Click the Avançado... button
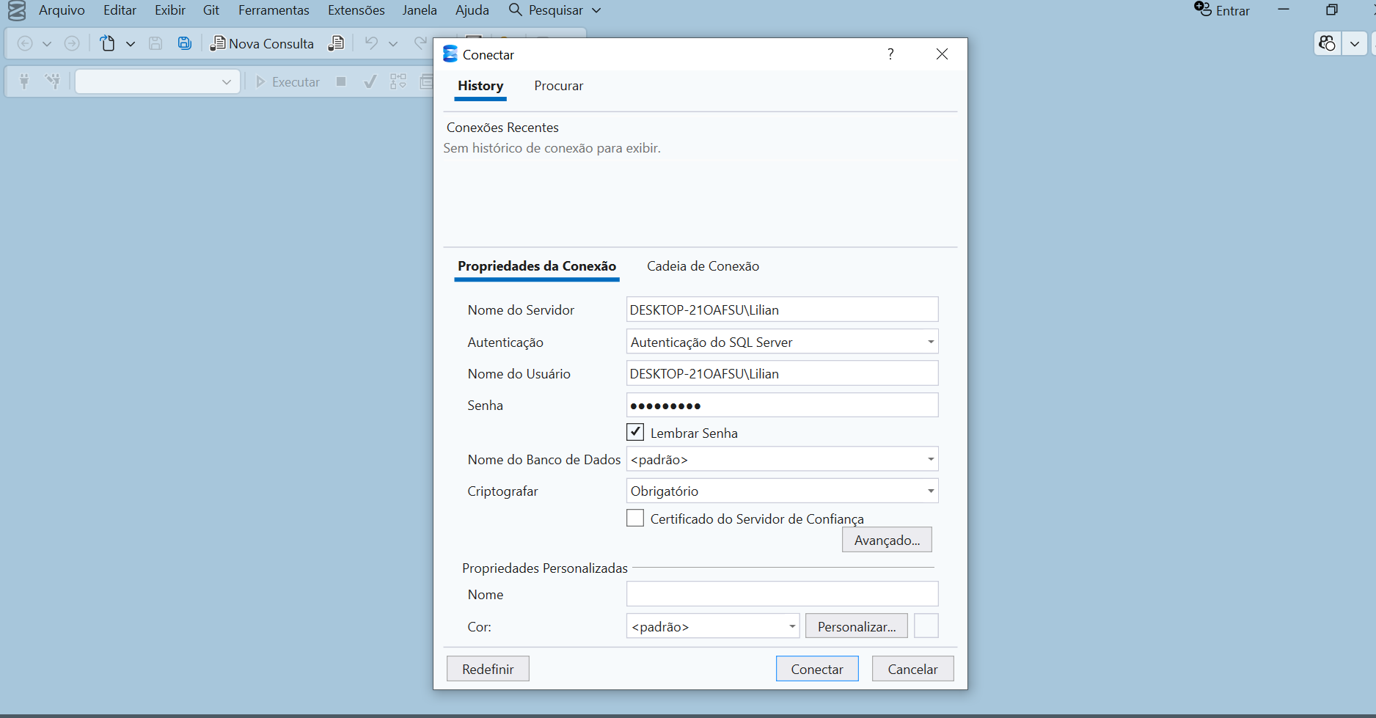 (x=887, y=540)
